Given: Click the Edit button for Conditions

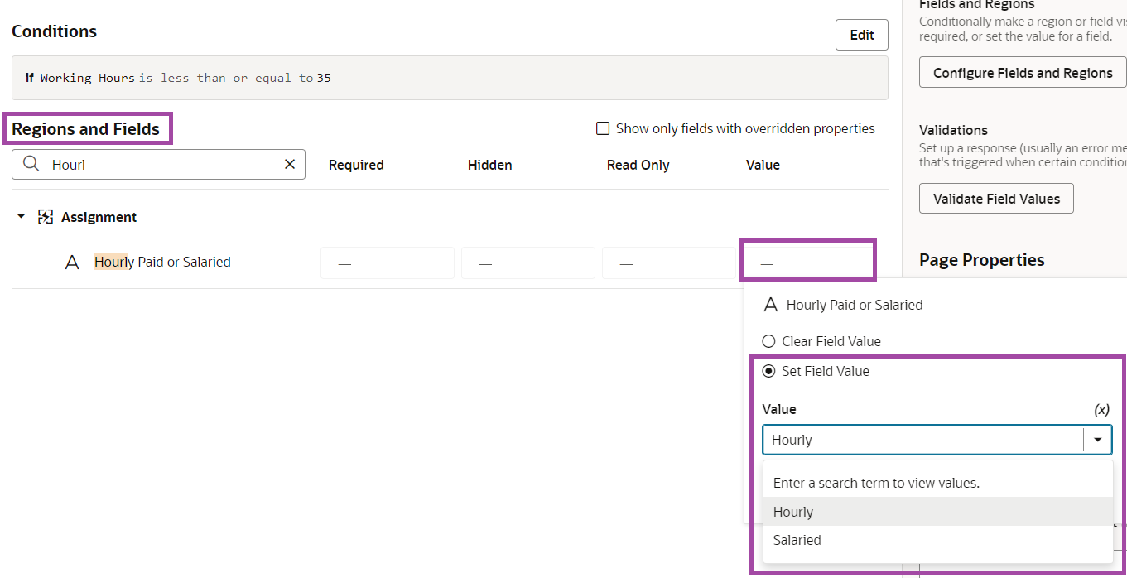Looking at the screenshot, I should pyautogui.click(x=861, y=35).
